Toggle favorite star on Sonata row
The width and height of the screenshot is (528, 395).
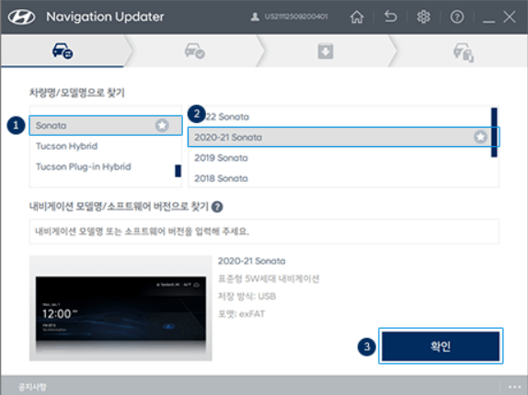click(162, 126)
